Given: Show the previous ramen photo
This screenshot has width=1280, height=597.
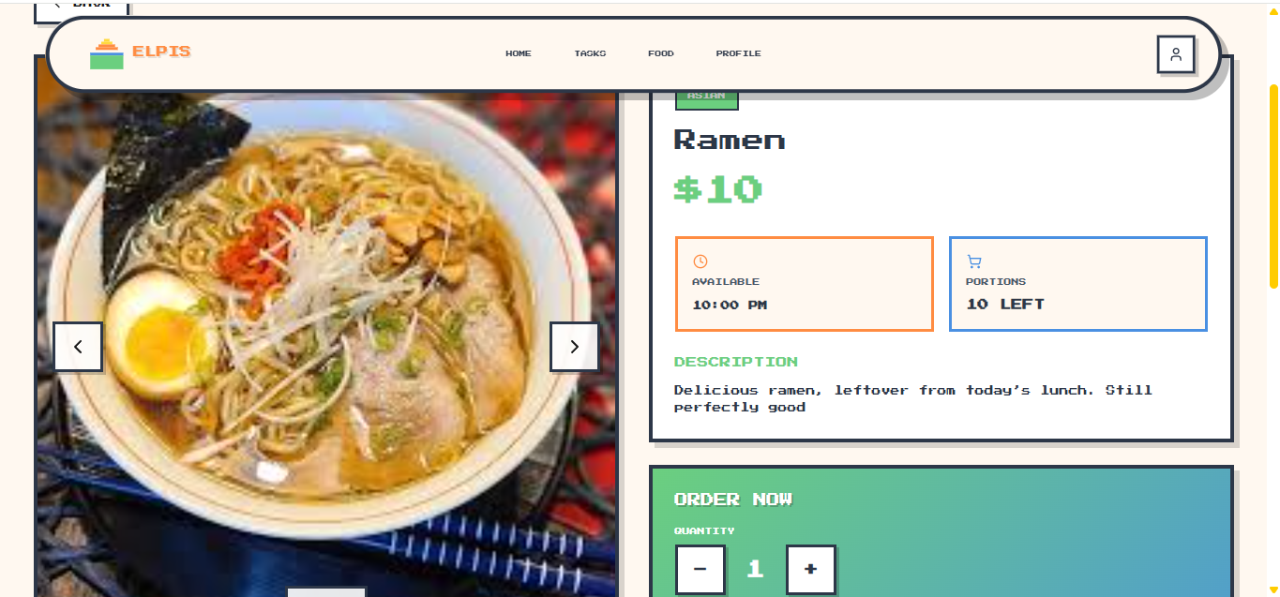Looking at the screenshot, I should coord(78,347).
